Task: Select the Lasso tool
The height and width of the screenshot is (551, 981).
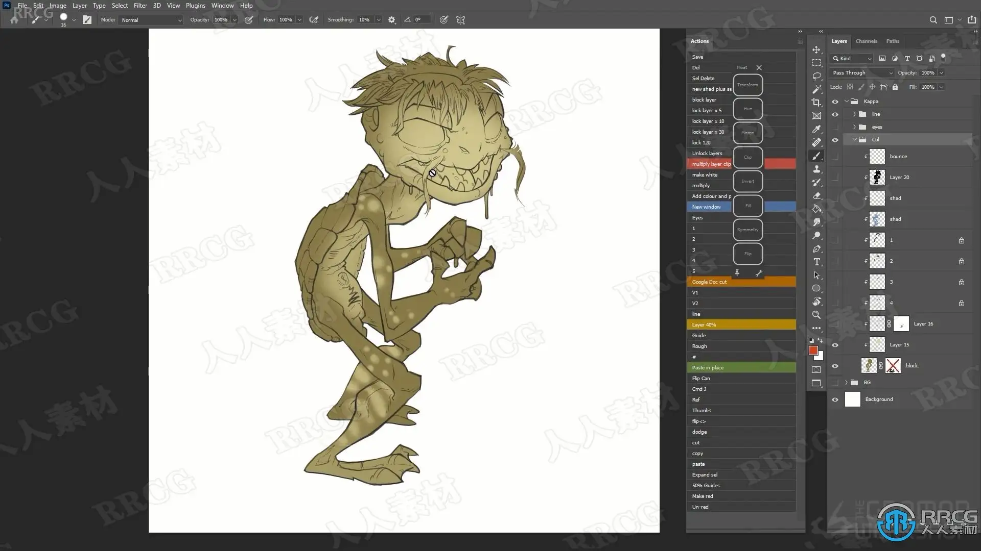Action: [x=816, y=76]
